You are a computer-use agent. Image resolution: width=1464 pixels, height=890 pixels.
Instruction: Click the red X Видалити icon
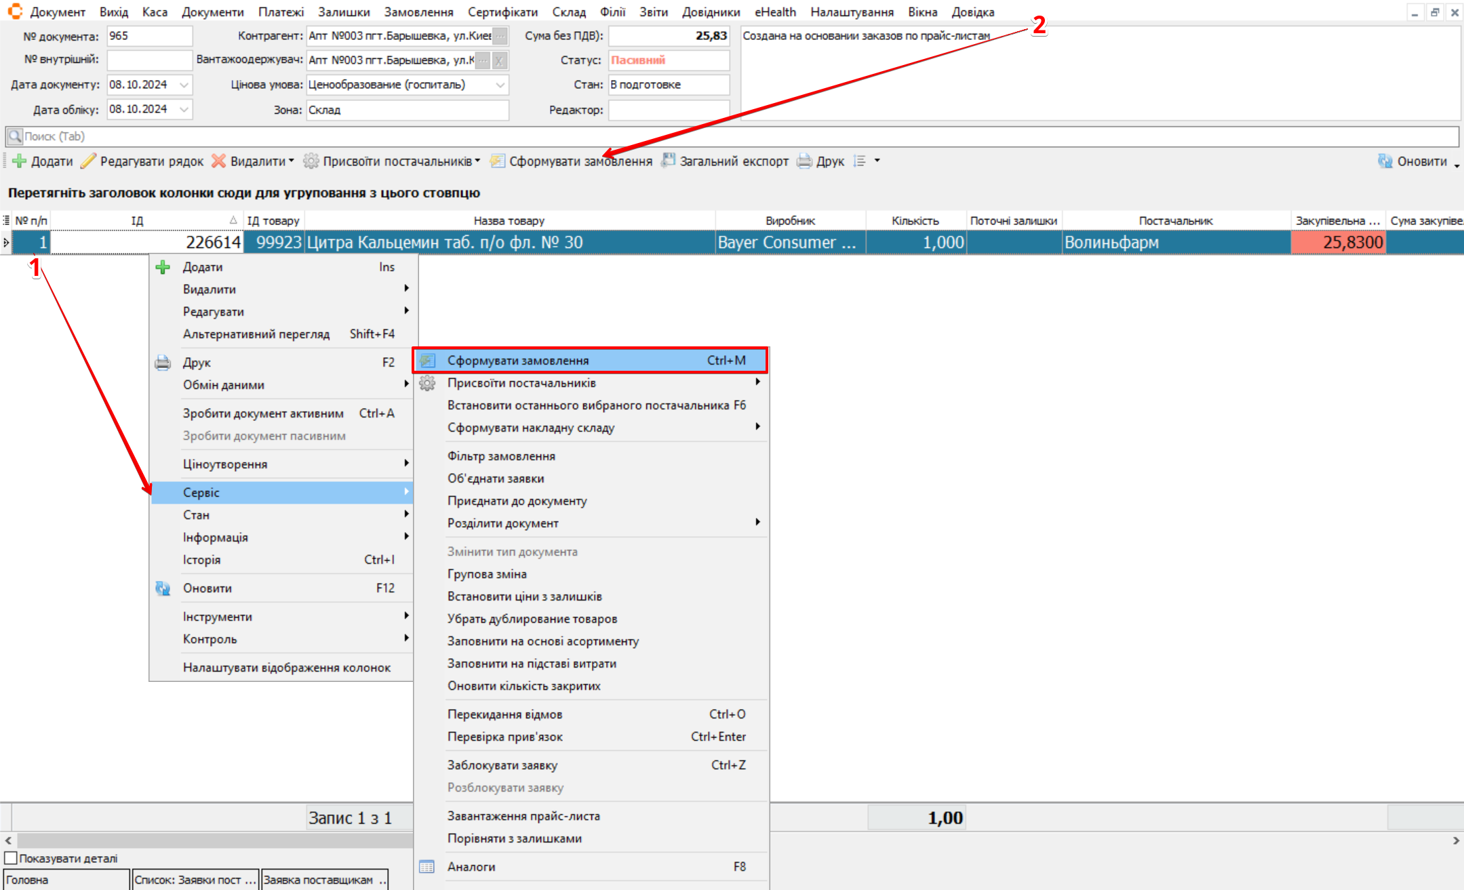click(x=218, y=161)
